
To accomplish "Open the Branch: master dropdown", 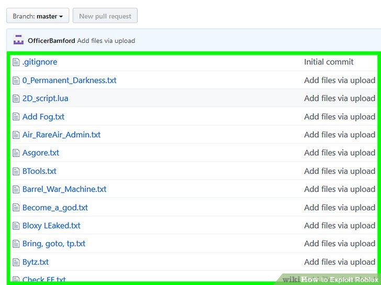I will tap(38, 16).
